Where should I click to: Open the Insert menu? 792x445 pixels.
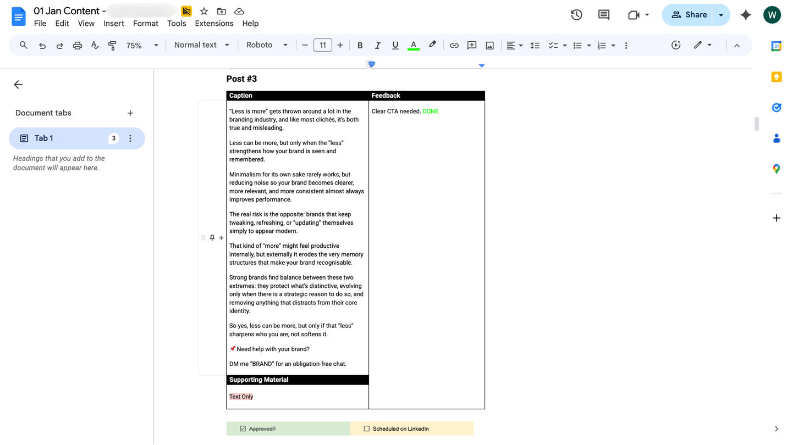(113, 23)
